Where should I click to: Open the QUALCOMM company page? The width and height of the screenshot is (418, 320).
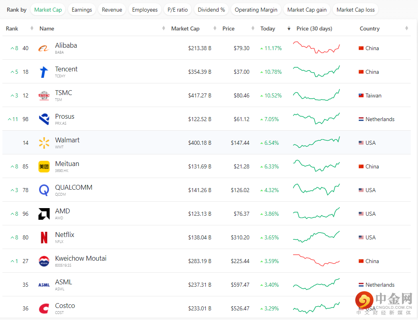tap(74, 187)
